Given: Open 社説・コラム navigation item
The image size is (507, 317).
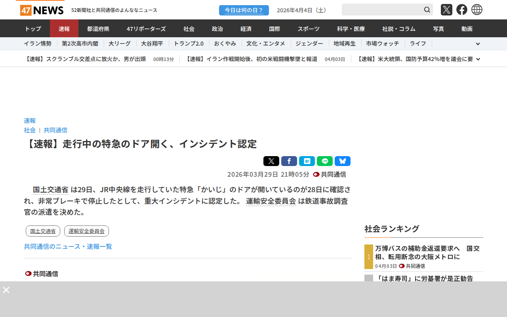Looking at the screenshot, I should coord(399,29).
